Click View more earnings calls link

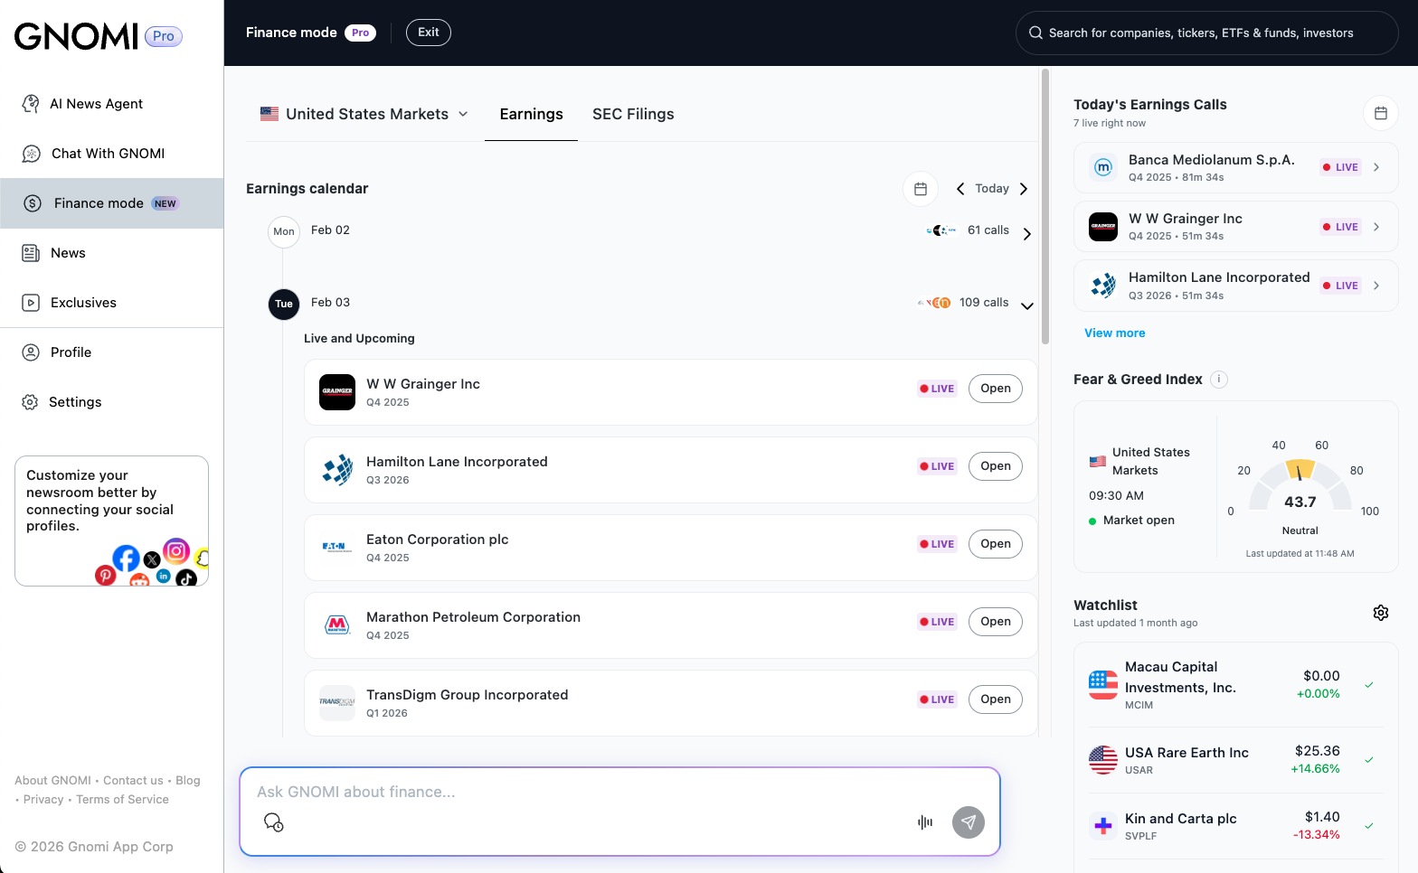click(1114, 333)
